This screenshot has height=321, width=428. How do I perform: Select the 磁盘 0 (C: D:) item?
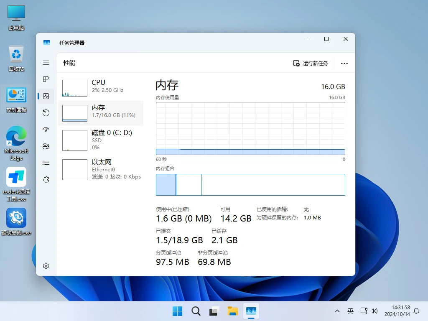click(x=101, y=140)
